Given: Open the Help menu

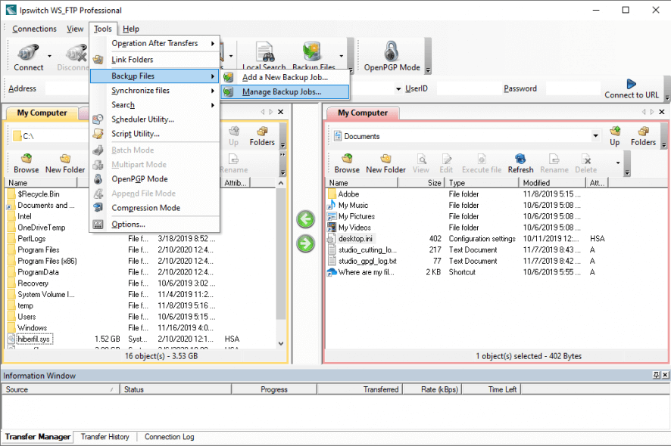Looking at the screenshot, I should (x=131, y=29).
